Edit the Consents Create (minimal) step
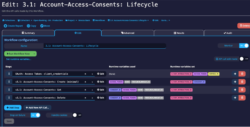The width and height of the screenshot is (250, 127). click(x=100, y=82)
